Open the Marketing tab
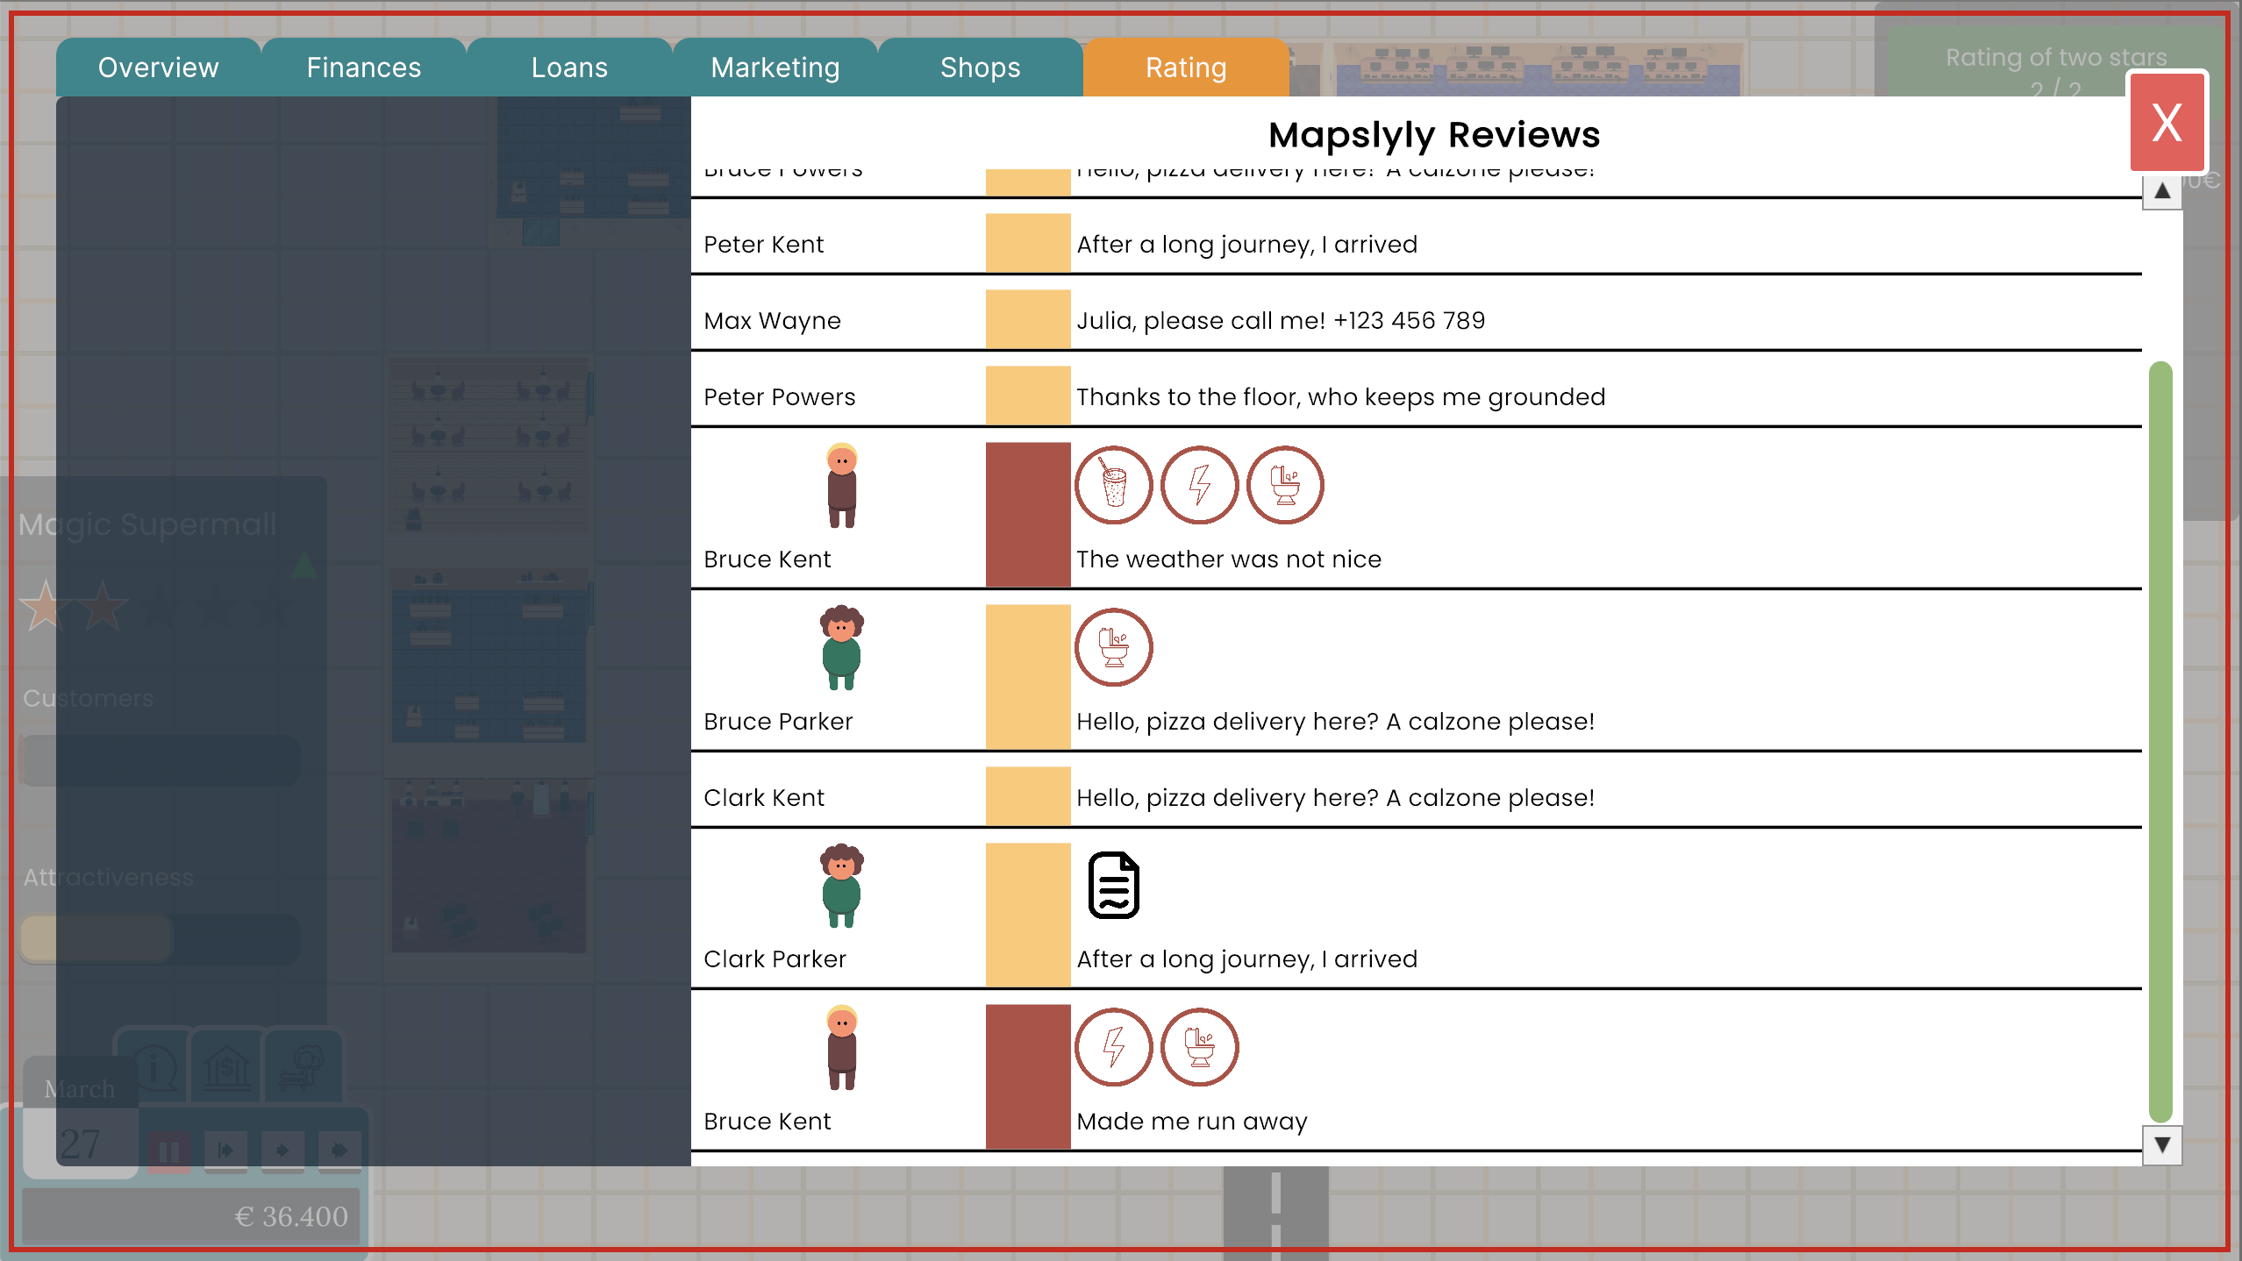The height and width of the screenshot is (1261, 2242). tap(775, 68)
